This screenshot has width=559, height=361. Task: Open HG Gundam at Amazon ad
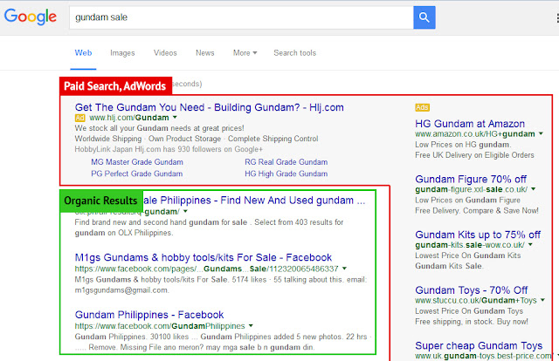point(470,124)
